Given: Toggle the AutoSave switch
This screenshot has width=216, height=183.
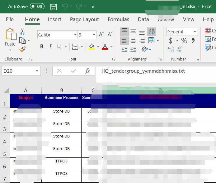Looking at the screenshot, I should coord(37,6).
